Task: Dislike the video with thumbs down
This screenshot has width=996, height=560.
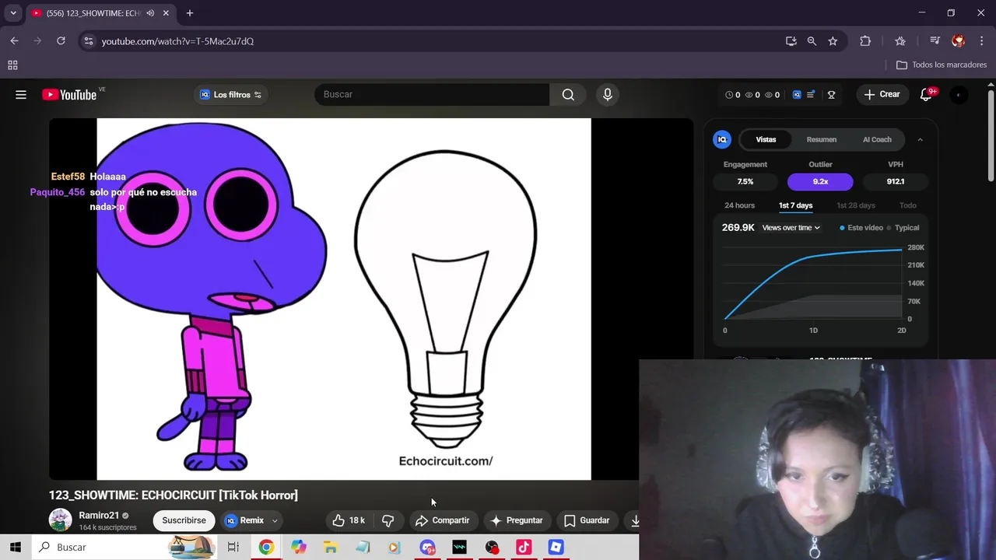Action: tap(388, 520)
